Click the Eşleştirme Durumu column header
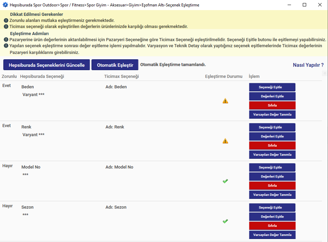 pyautogui.click(x=224, y=77)
